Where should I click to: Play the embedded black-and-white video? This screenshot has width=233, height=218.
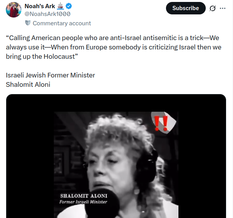(116, 165)
